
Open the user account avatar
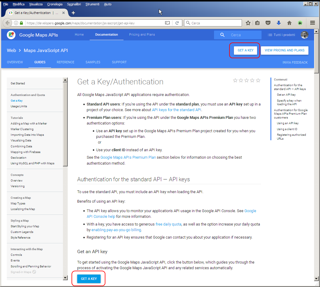305,35
